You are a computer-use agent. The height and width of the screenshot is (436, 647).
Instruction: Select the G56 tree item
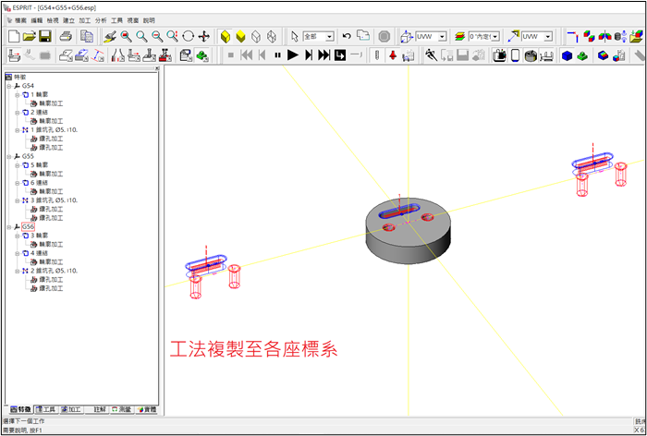click(x=28, y=226)
